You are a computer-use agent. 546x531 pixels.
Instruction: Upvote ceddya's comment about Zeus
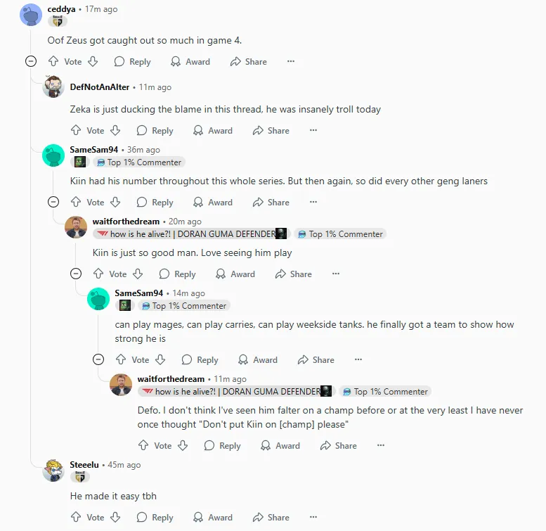[x=53, y=61]
